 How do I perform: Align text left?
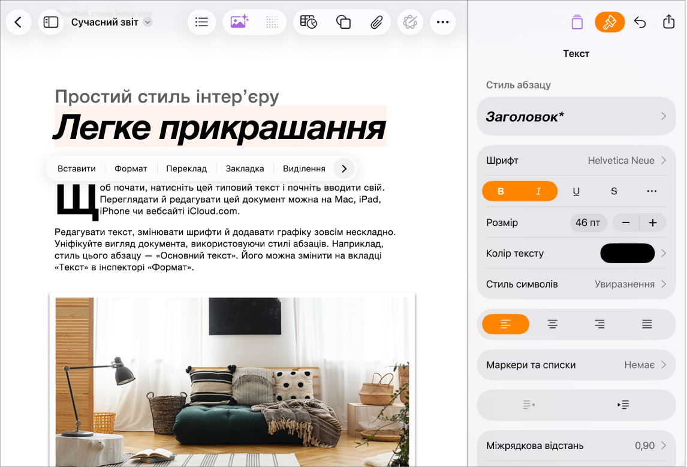[x=505, y=324]
